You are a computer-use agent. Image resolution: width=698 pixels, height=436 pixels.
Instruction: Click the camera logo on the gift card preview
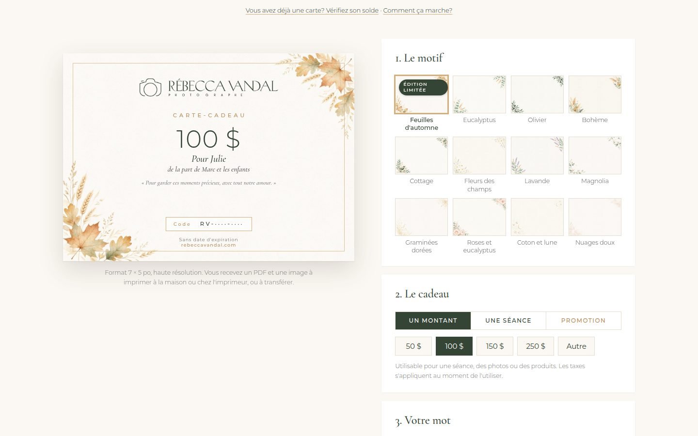(150, 88)
